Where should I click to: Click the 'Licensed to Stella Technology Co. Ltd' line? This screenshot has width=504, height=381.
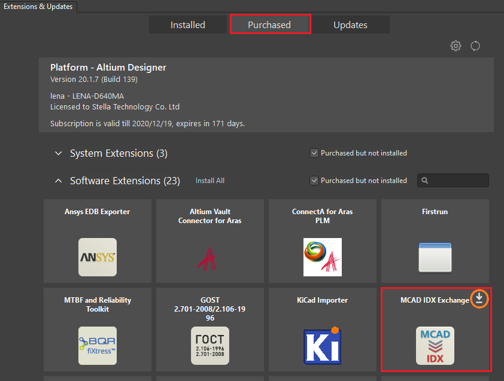115,107
